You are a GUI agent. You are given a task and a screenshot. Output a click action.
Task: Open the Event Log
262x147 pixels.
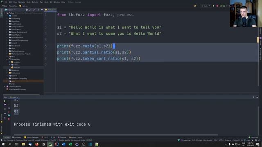(253, 137)
